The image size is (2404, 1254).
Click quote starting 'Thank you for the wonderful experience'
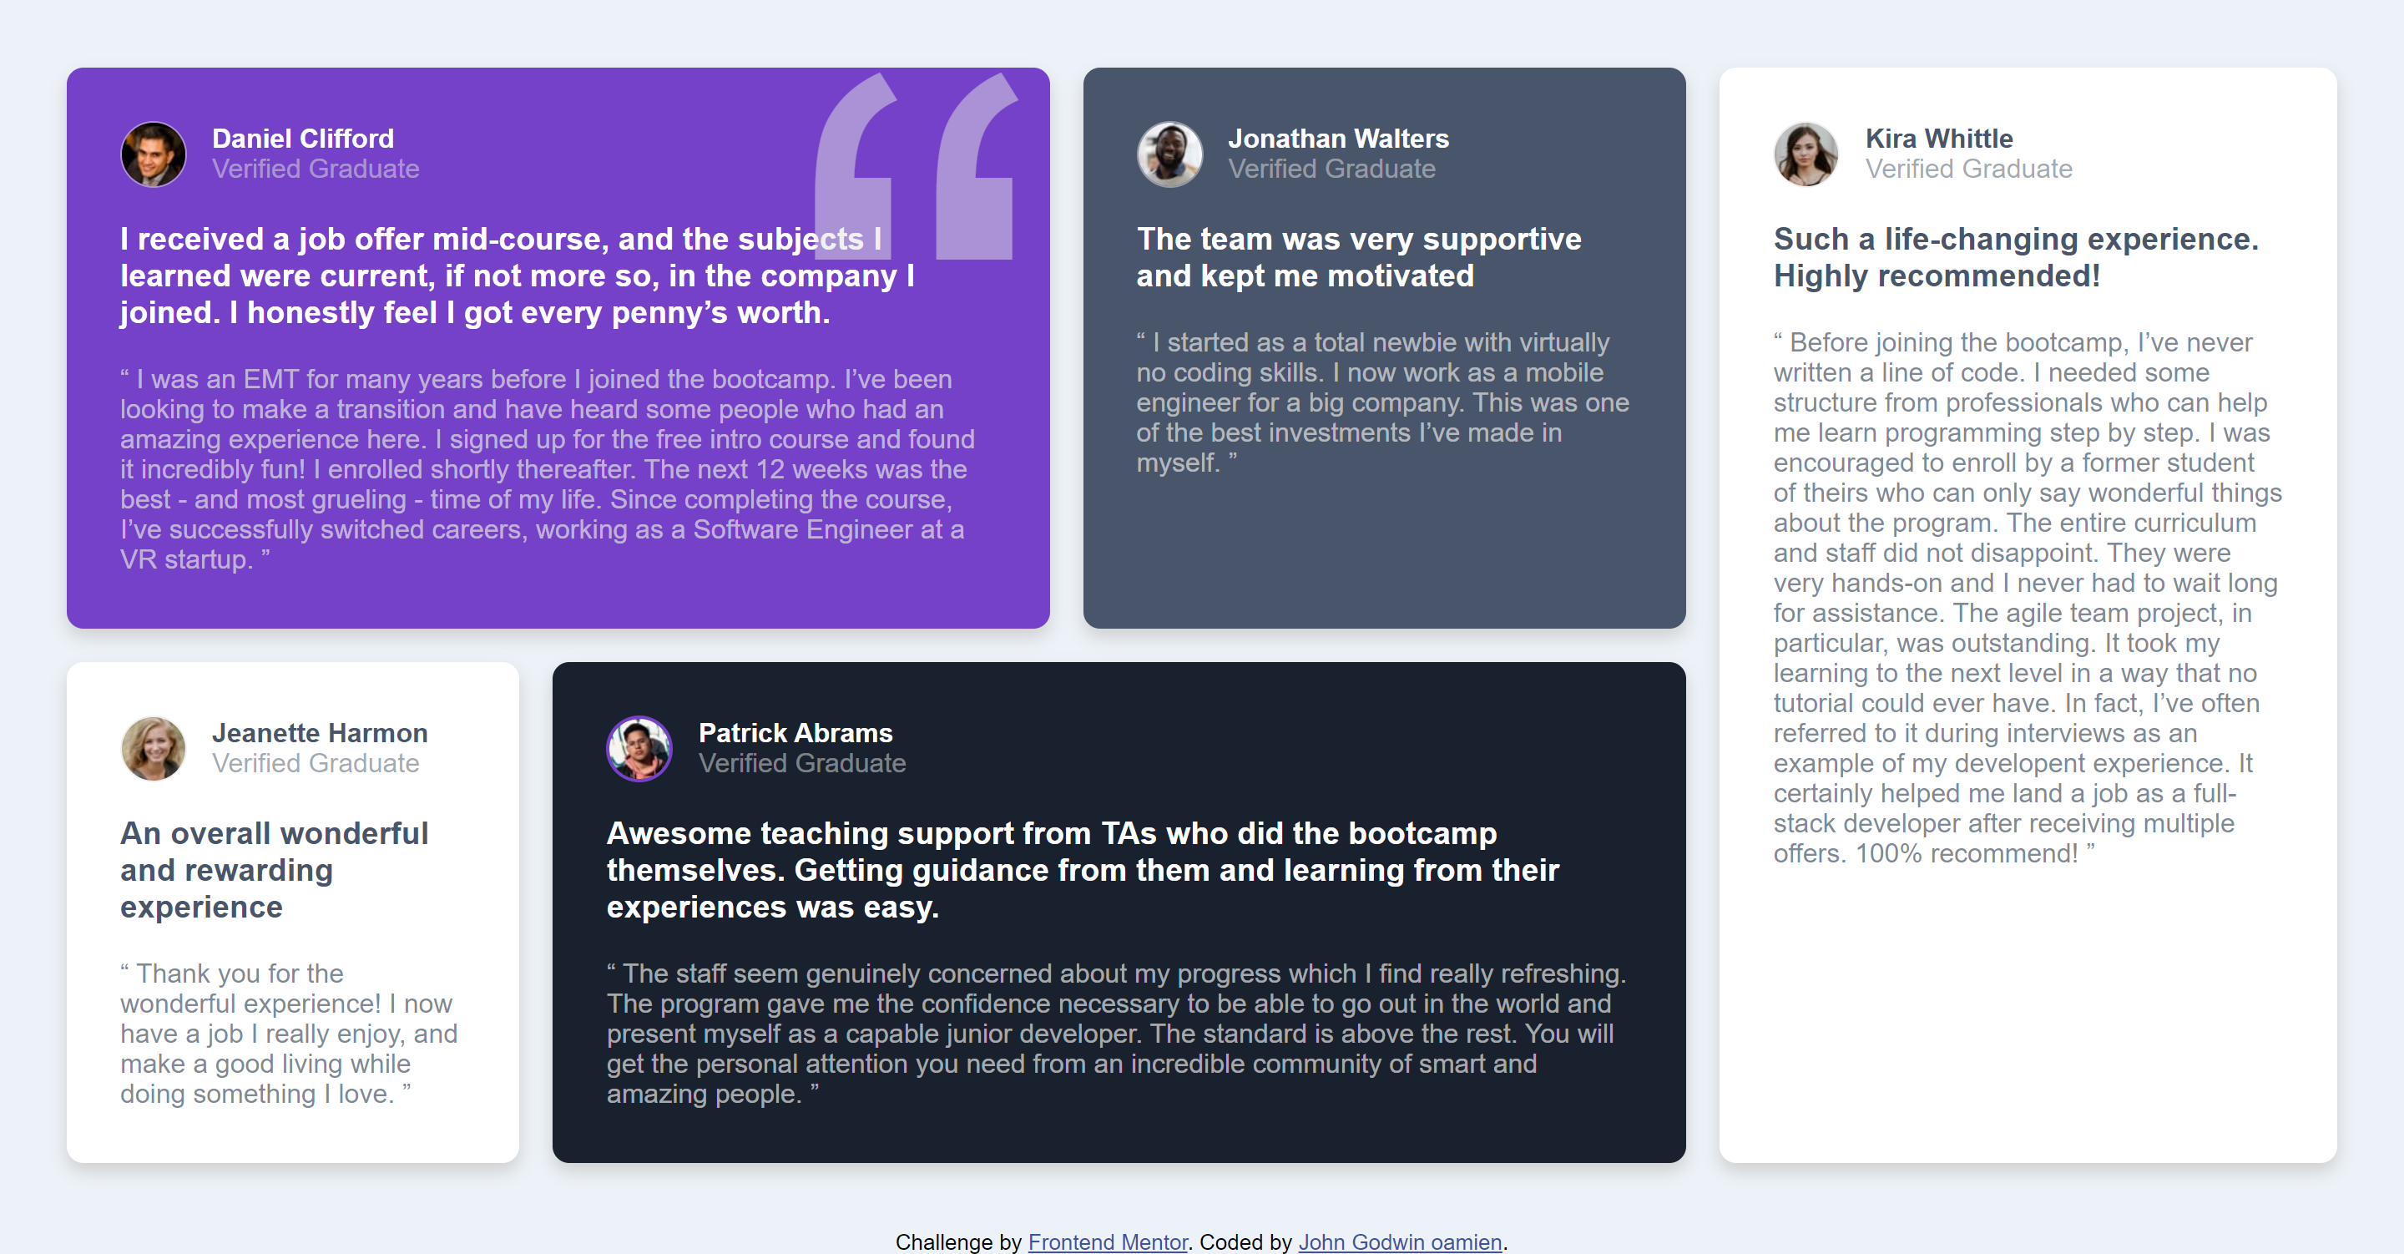pyautogui.click(x=290, y=1034)
